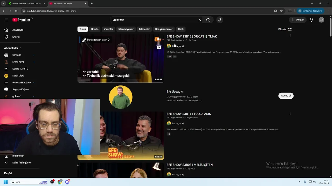Viewport: 332px width, 186px height.
Task: Reload the page
Action: coord(16,11)
